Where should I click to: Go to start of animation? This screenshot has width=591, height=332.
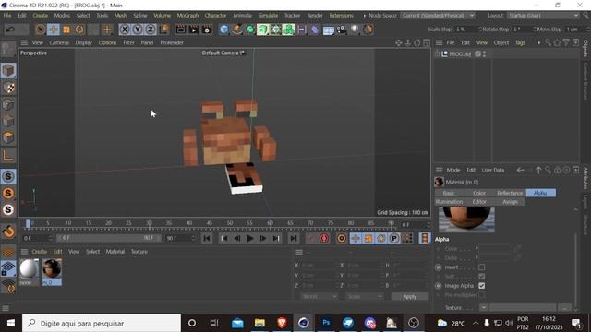[x=207, y=238]
